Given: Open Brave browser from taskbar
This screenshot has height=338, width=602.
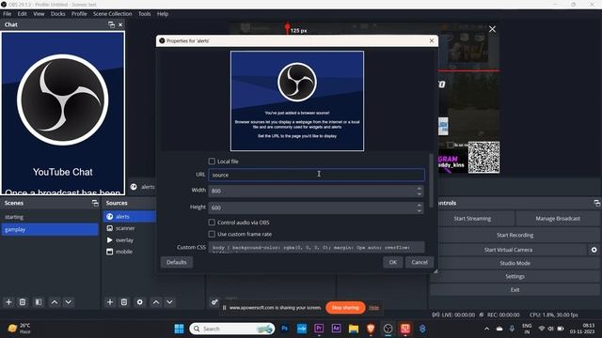Looking at the screenshot, I should (x=371, y=329).
